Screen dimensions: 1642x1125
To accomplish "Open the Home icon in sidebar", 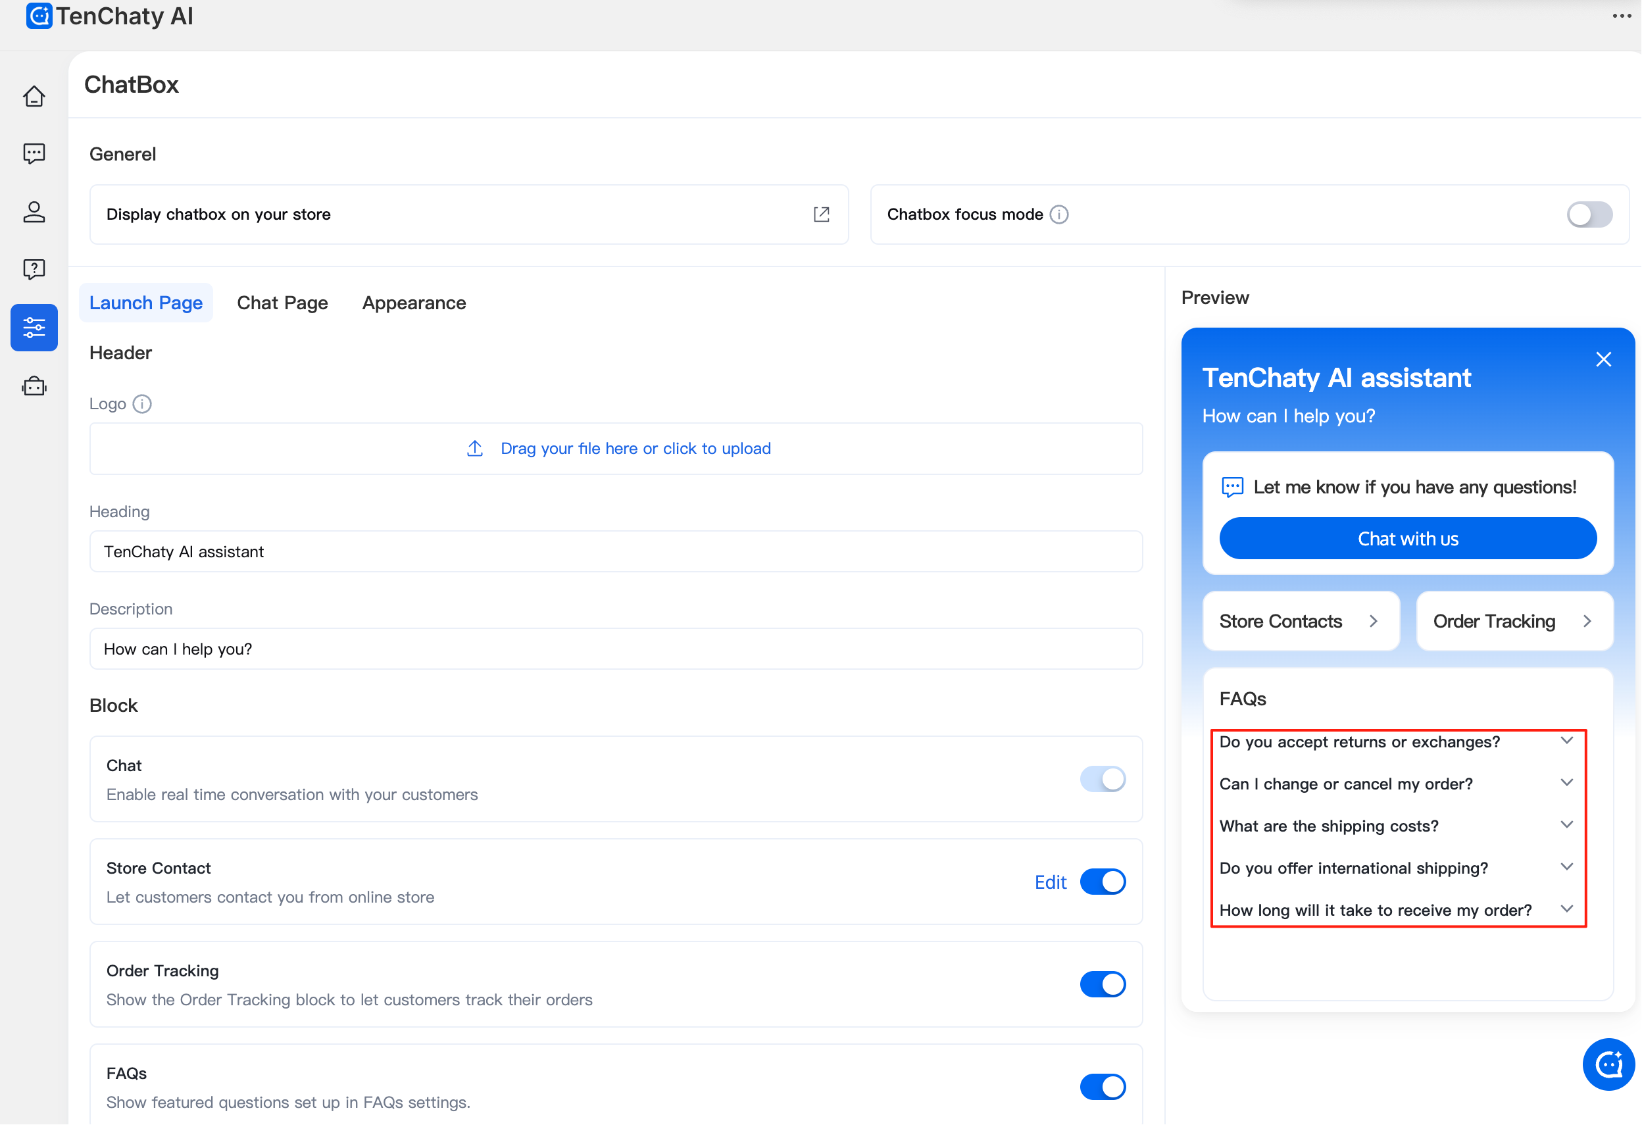I will coord(34,96).
